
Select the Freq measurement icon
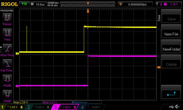[x=7, y=33]
